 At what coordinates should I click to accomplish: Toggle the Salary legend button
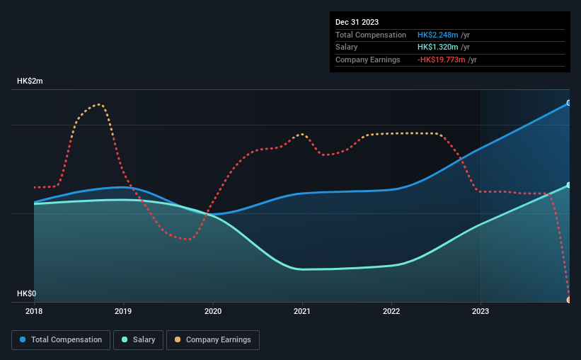pyautogui.click(x=138, y=340)
